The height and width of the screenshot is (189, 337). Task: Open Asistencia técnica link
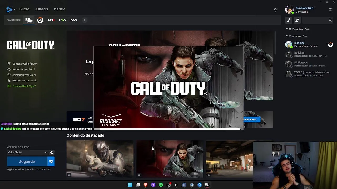pos(23,75)
